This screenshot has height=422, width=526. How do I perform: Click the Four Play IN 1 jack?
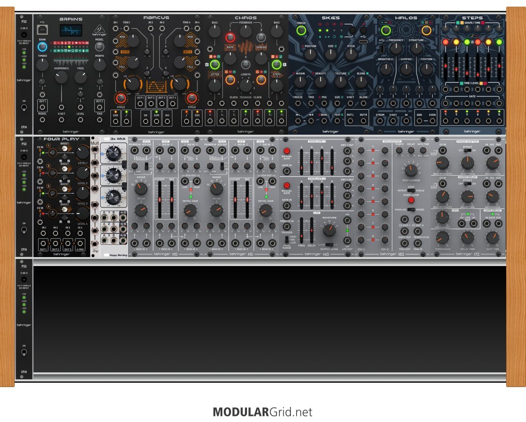(x=43, y=233)
